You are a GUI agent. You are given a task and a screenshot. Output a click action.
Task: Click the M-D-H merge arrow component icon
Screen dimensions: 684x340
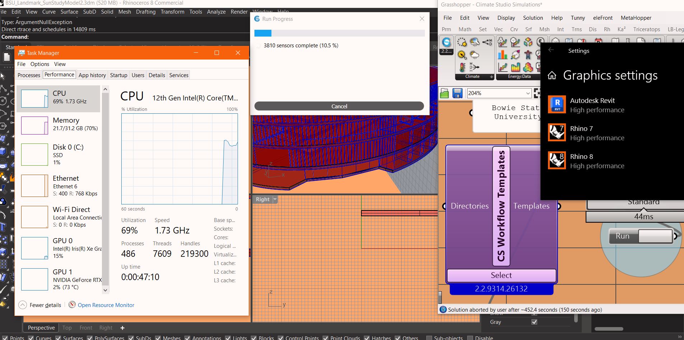pyautogui.click(x=474, y=67)
